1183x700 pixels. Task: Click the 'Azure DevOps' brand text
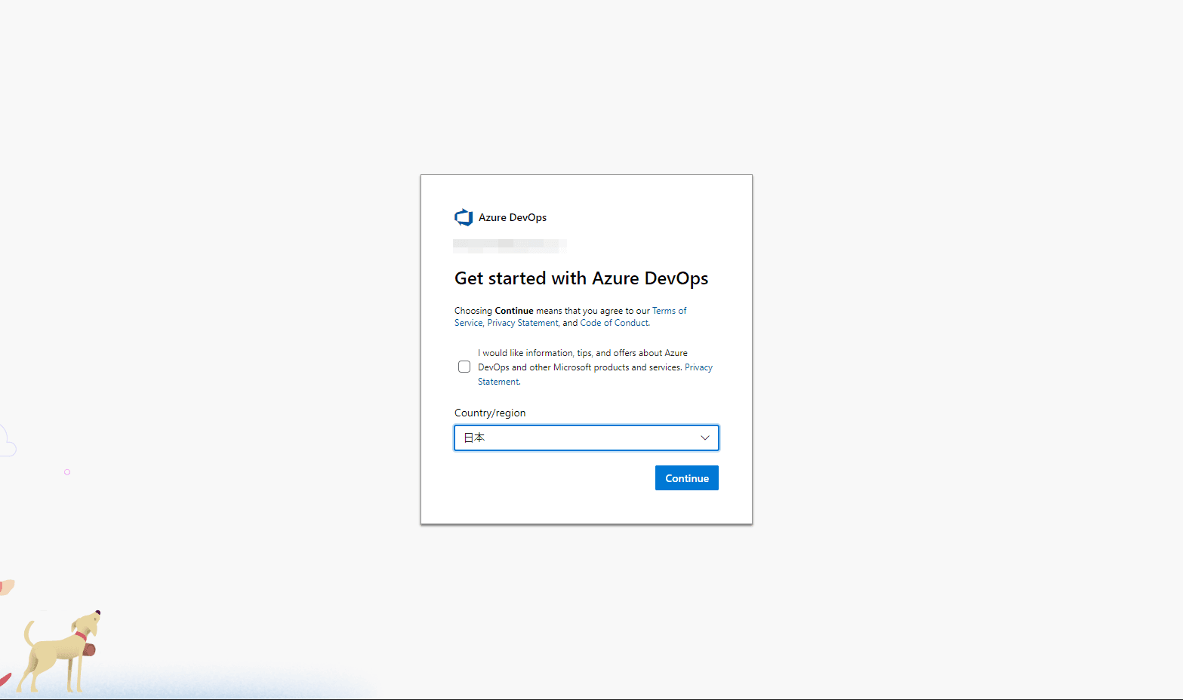click(x=513, y=218)
